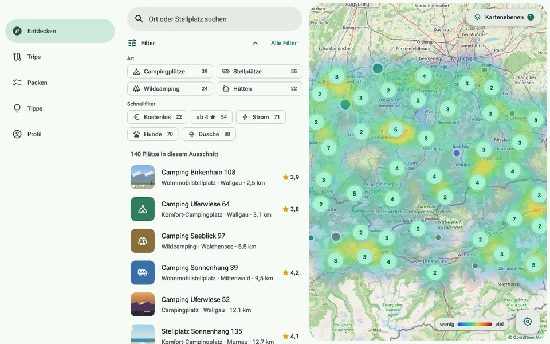Focus the Ort oder Stellplatz suchen field
Viewport: 550px width, 344px height.
point(215,19)
